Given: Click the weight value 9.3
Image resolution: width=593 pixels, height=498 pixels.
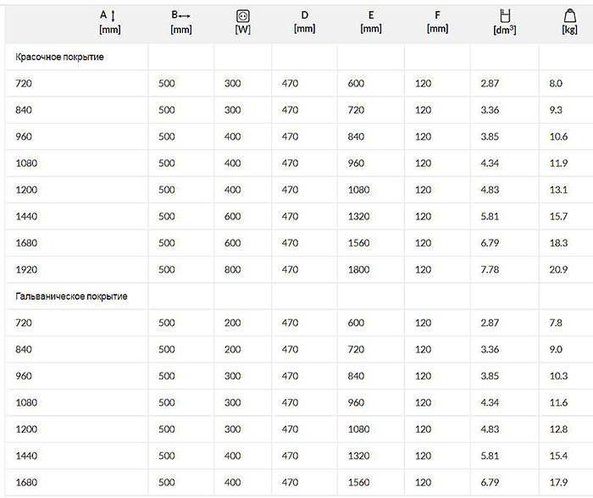Looking at the screenshot, I should tap(556, 110).
